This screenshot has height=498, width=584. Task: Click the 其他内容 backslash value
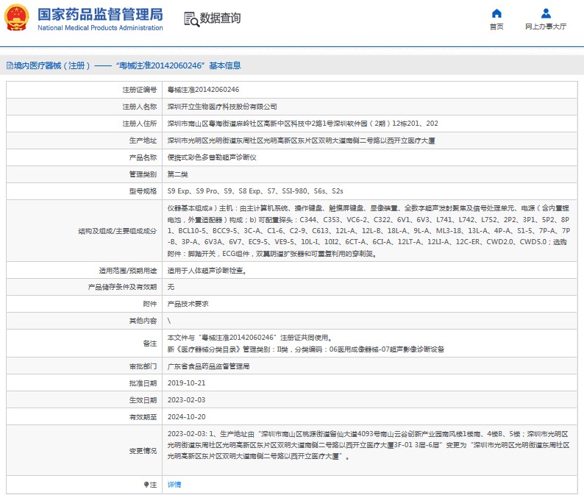169,321
